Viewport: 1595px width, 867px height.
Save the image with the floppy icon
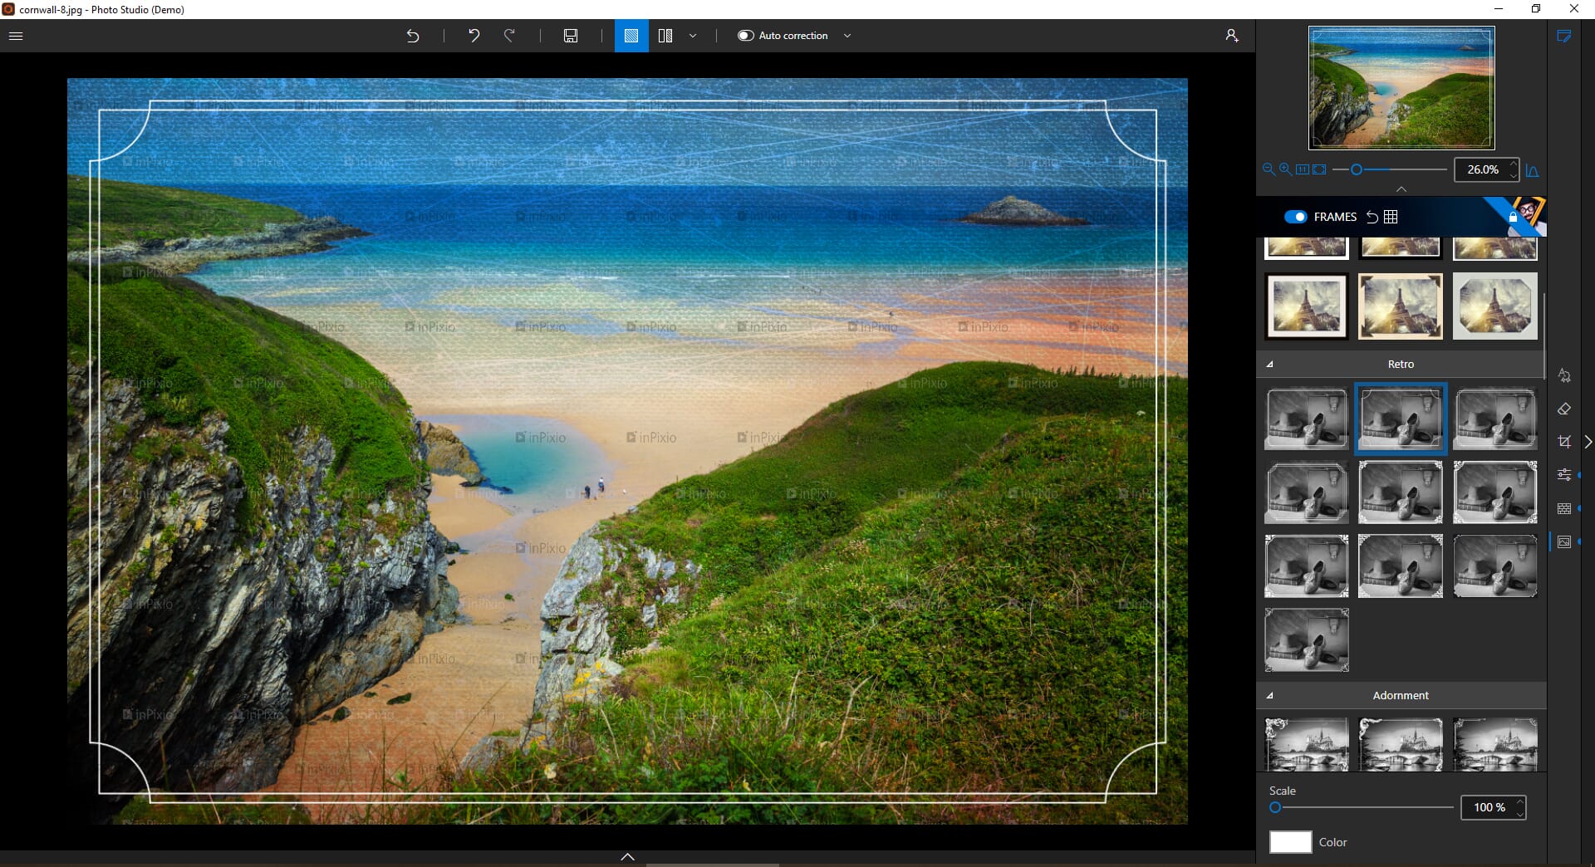coord(571,36)
